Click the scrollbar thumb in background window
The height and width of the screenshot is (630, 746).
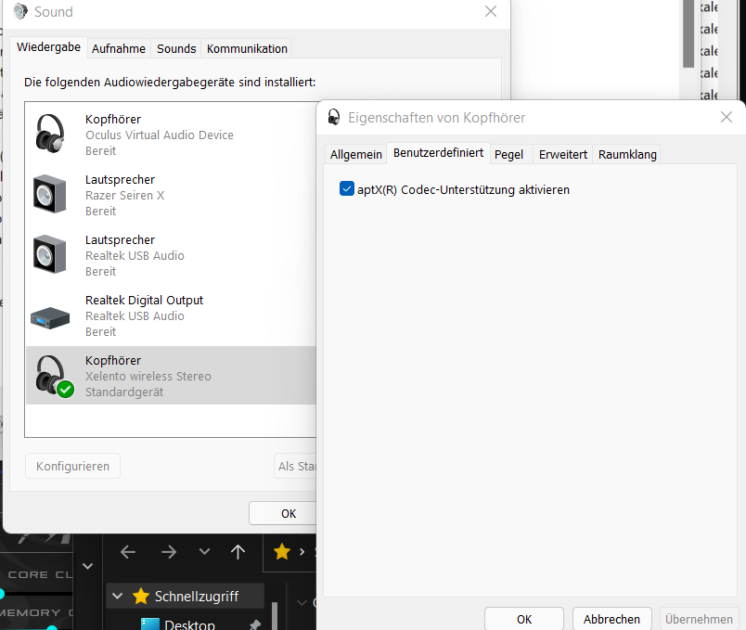(688, 33)
